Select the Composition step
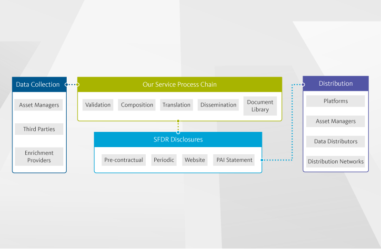 pos(137,105)
